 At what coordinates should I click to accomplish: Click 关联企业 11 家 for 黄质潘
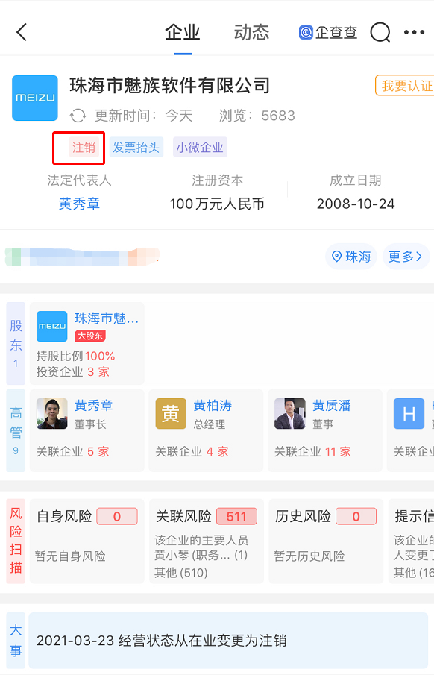312,451
